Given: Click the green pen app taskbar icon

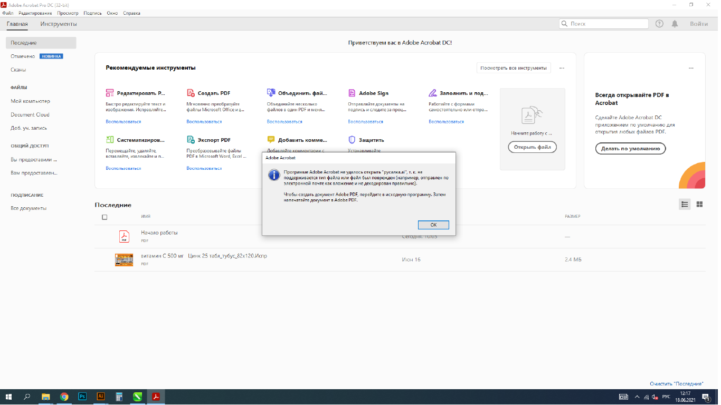Looking at the screenshot, I should [x=138, y=397].
